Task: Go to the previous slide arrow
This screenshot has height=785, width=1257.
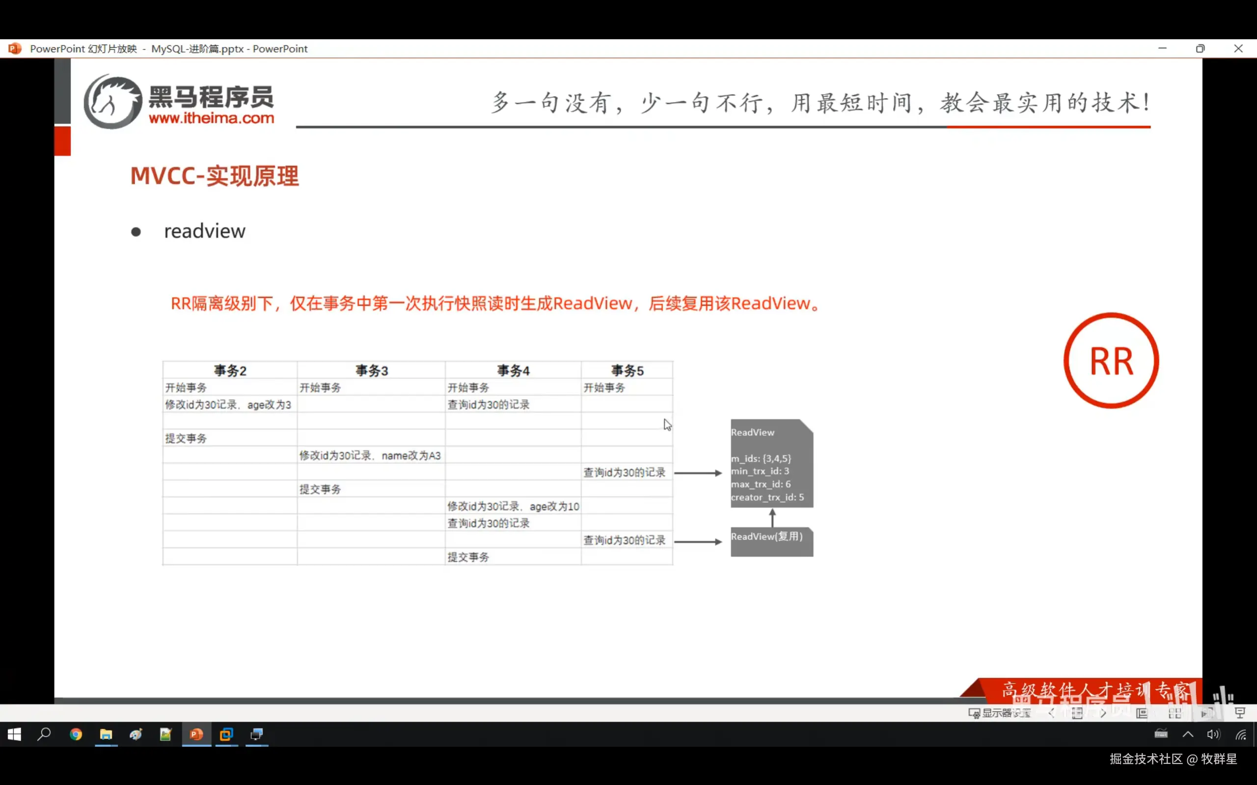Action: click(1051, 713)
